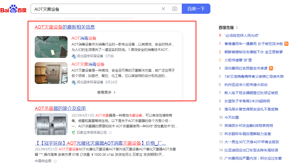
Task: Click the source avatar icon next to 5天前 entry
Action: 74,56
